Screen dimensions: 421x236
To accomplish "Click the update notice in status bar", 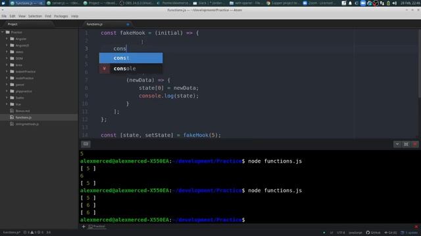I will 409,233.
